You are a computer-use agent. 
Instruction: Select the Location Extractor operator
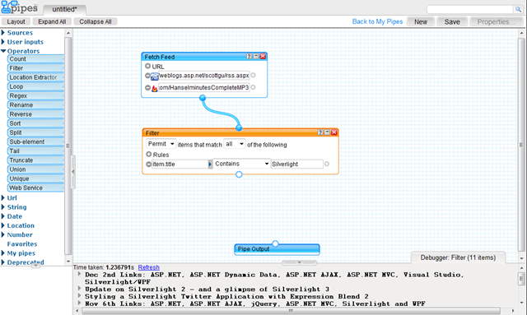coord(35,77)
